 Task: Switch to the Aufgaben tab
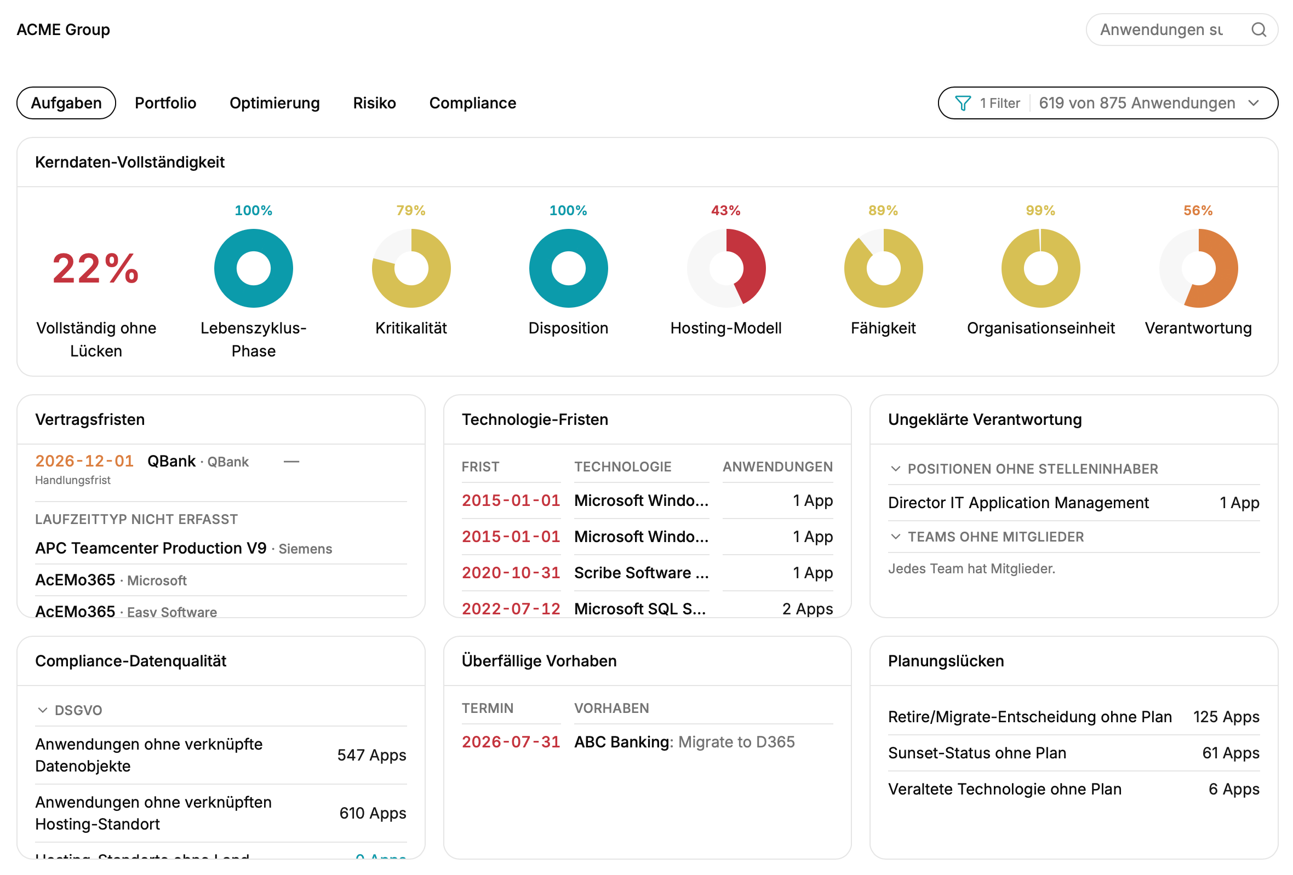click(66, 103)
